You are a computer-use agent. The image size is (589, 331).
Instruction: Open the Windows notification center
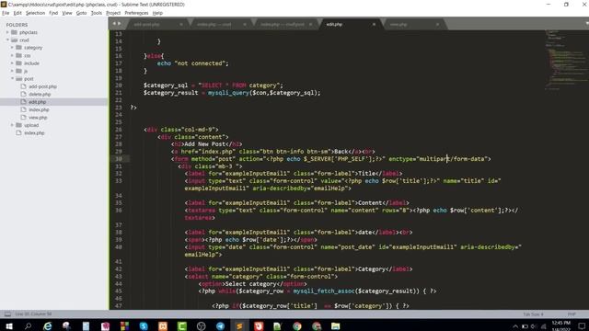pos(582,325)
